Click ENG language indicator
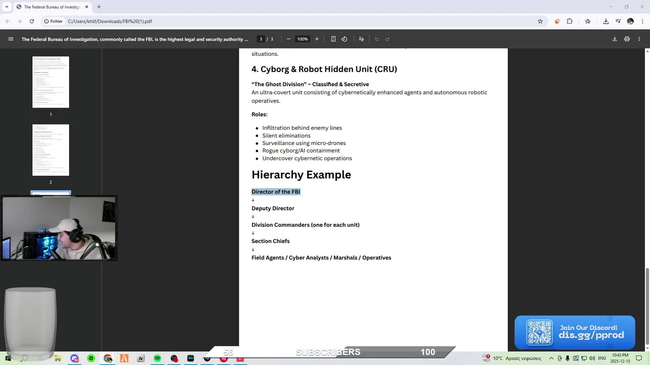 602,358
